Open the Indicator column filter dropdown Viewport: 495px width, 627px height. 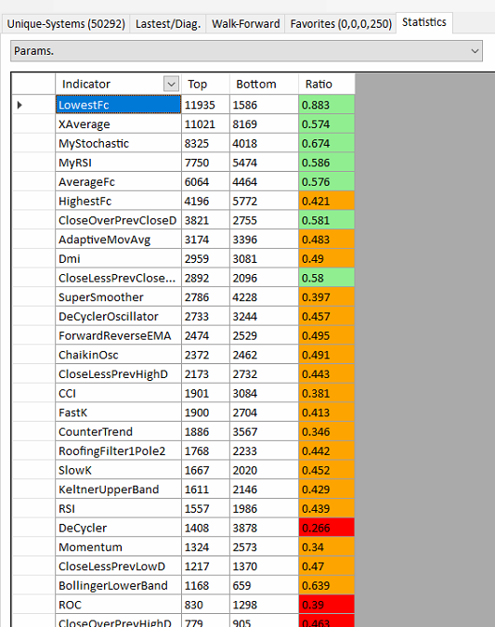pyautogui.click(x=171, y=85)
